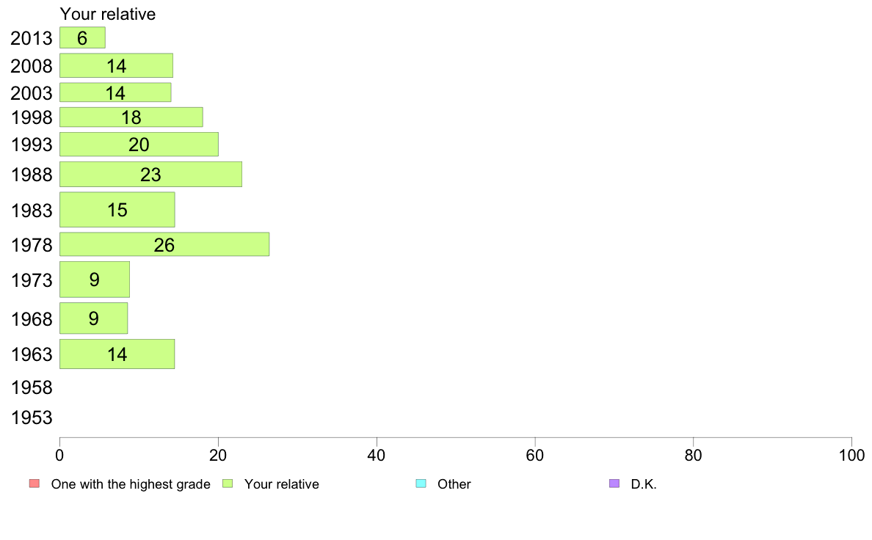The width and height of the screenshot is (872, 540).
Task: Select the 1968 bar showing 9
Action: click(x=93, y=318)
